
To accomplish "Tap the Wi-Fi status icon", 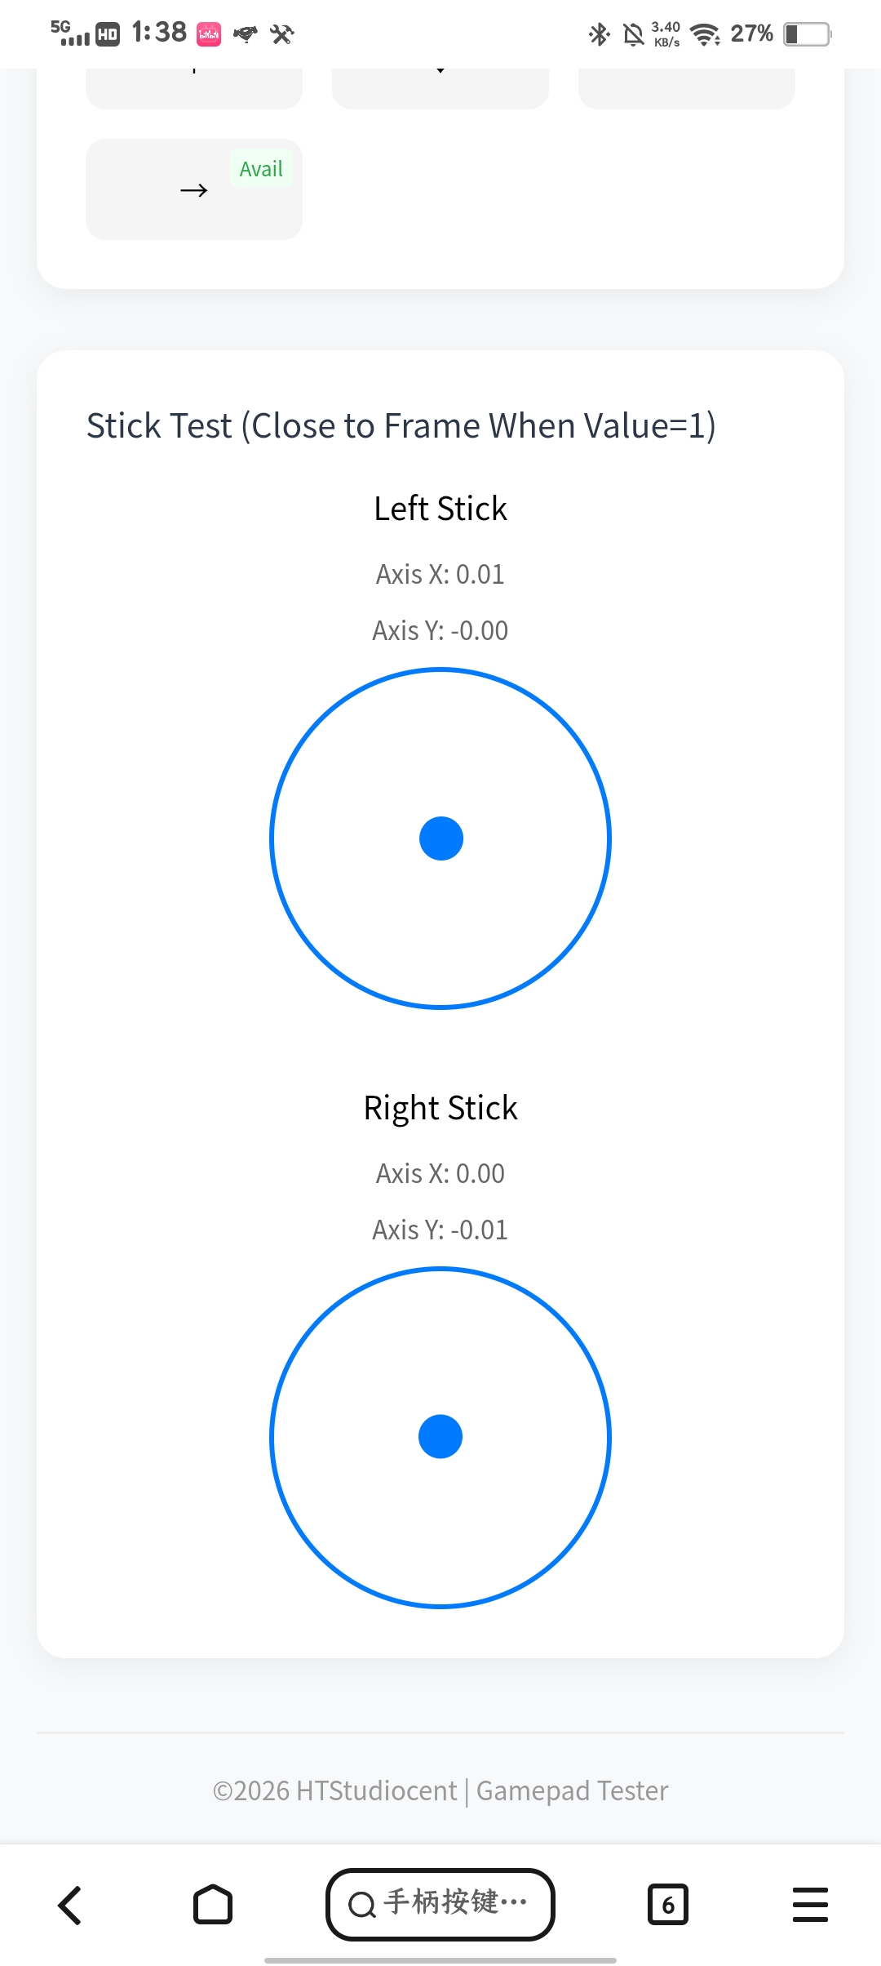I will click(x=705, y=34).
